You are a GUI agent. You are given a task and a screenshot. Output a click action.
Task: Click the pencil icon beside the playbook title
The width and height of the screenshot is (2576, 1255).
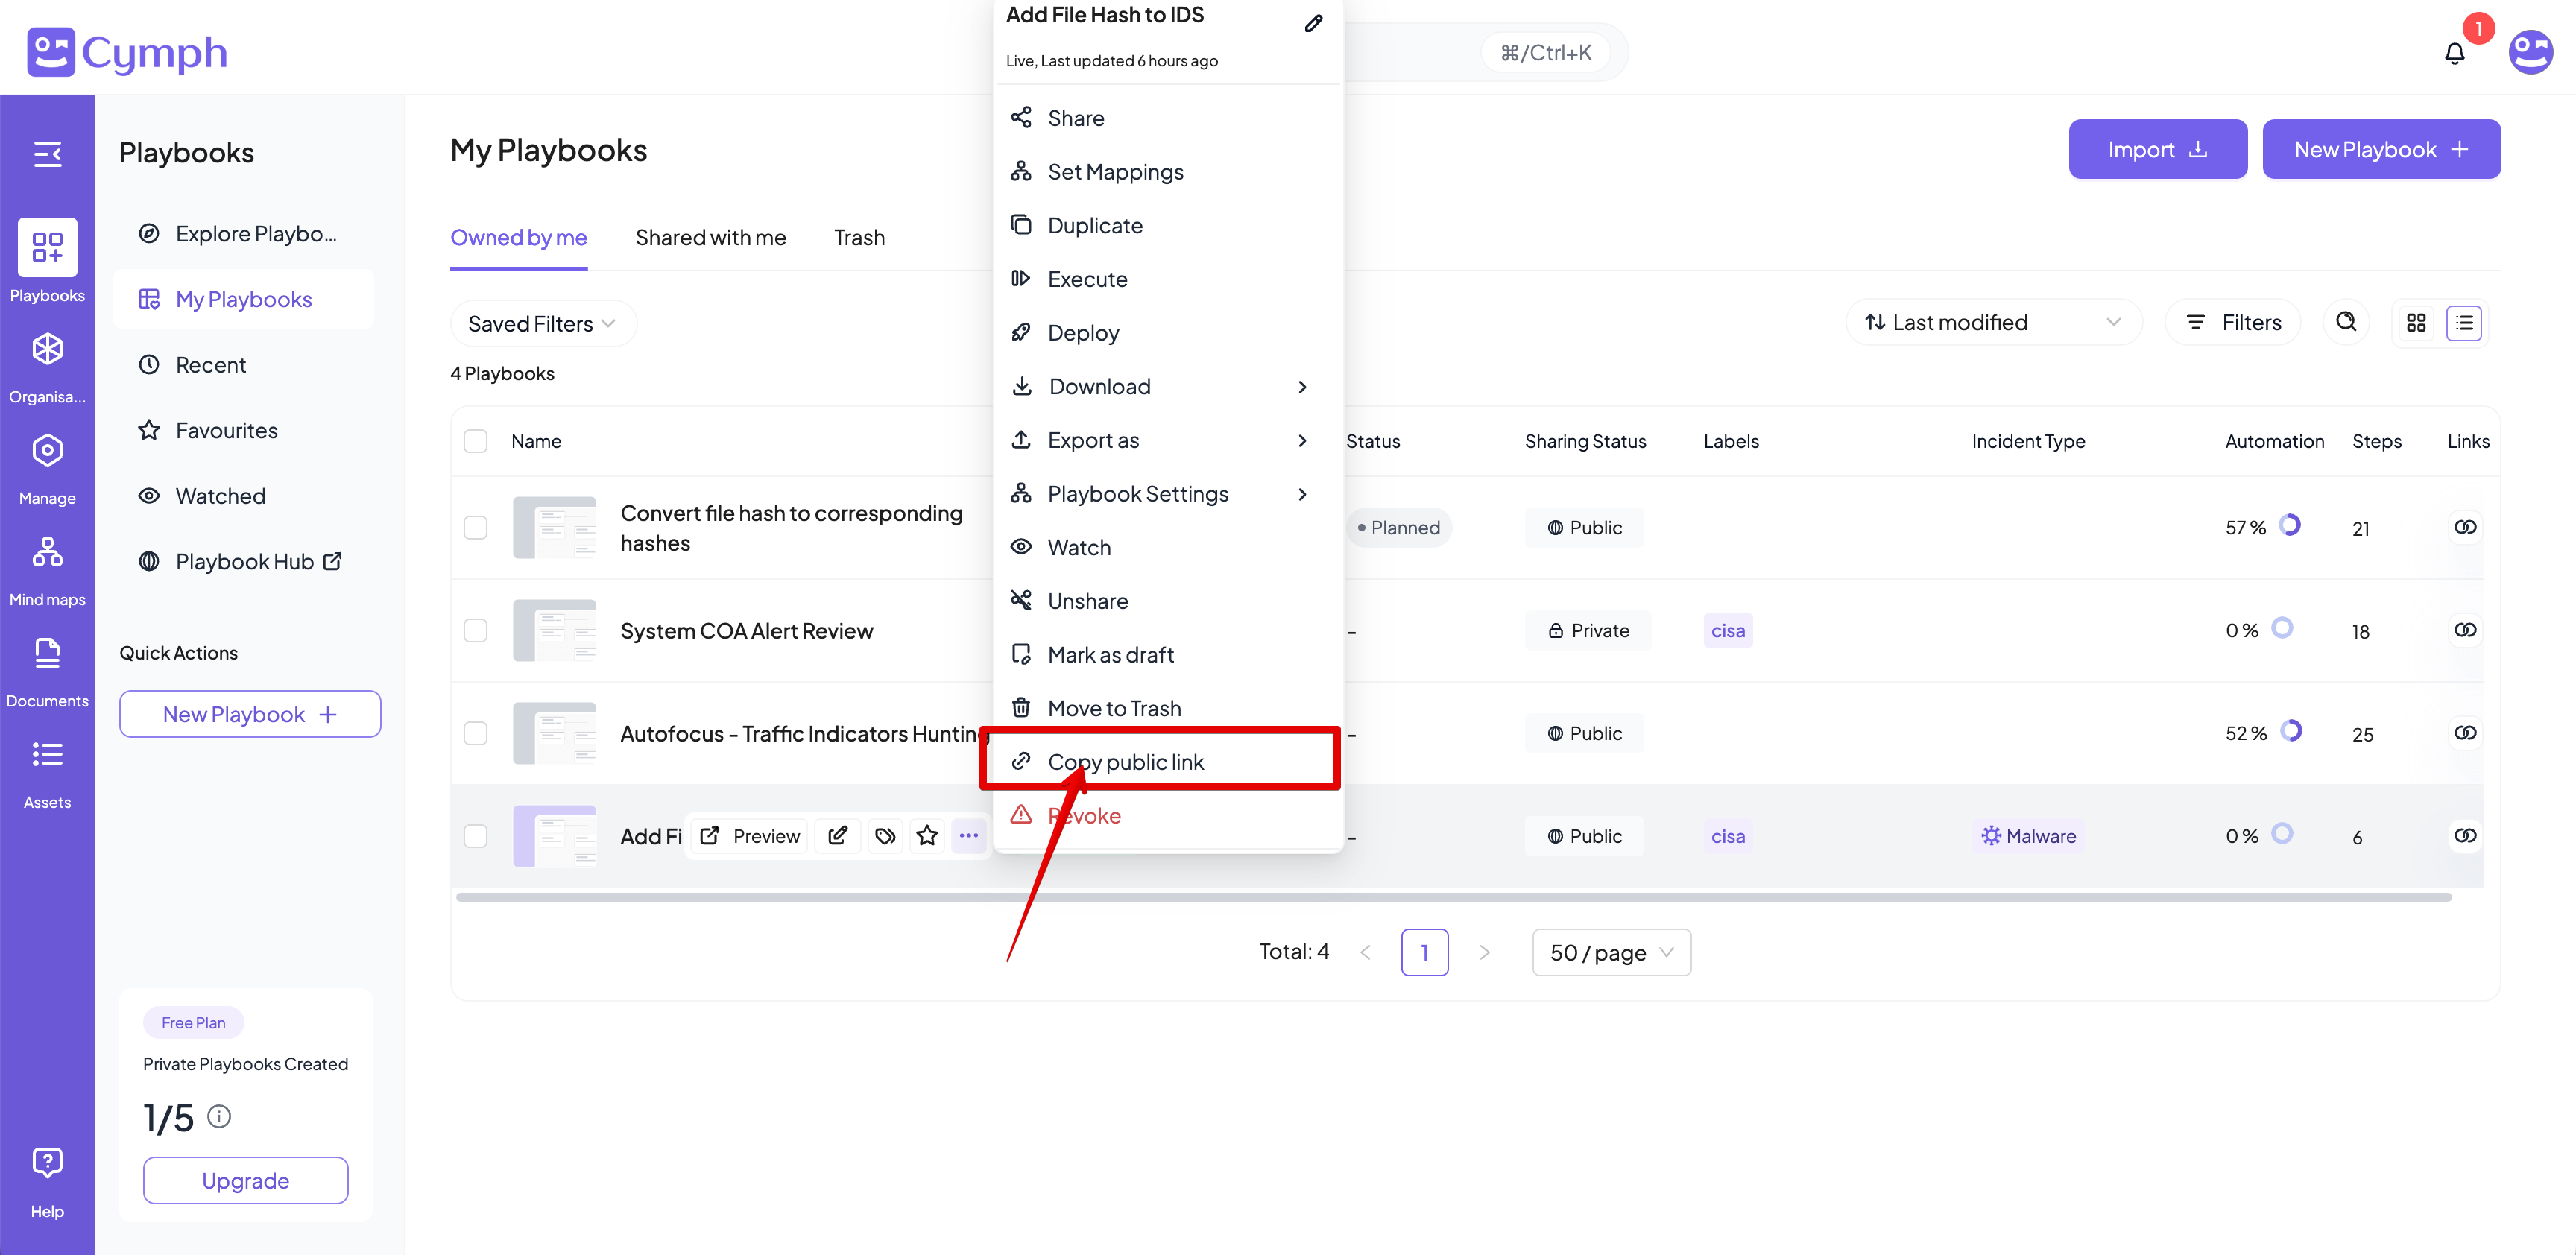(1313, 23)
